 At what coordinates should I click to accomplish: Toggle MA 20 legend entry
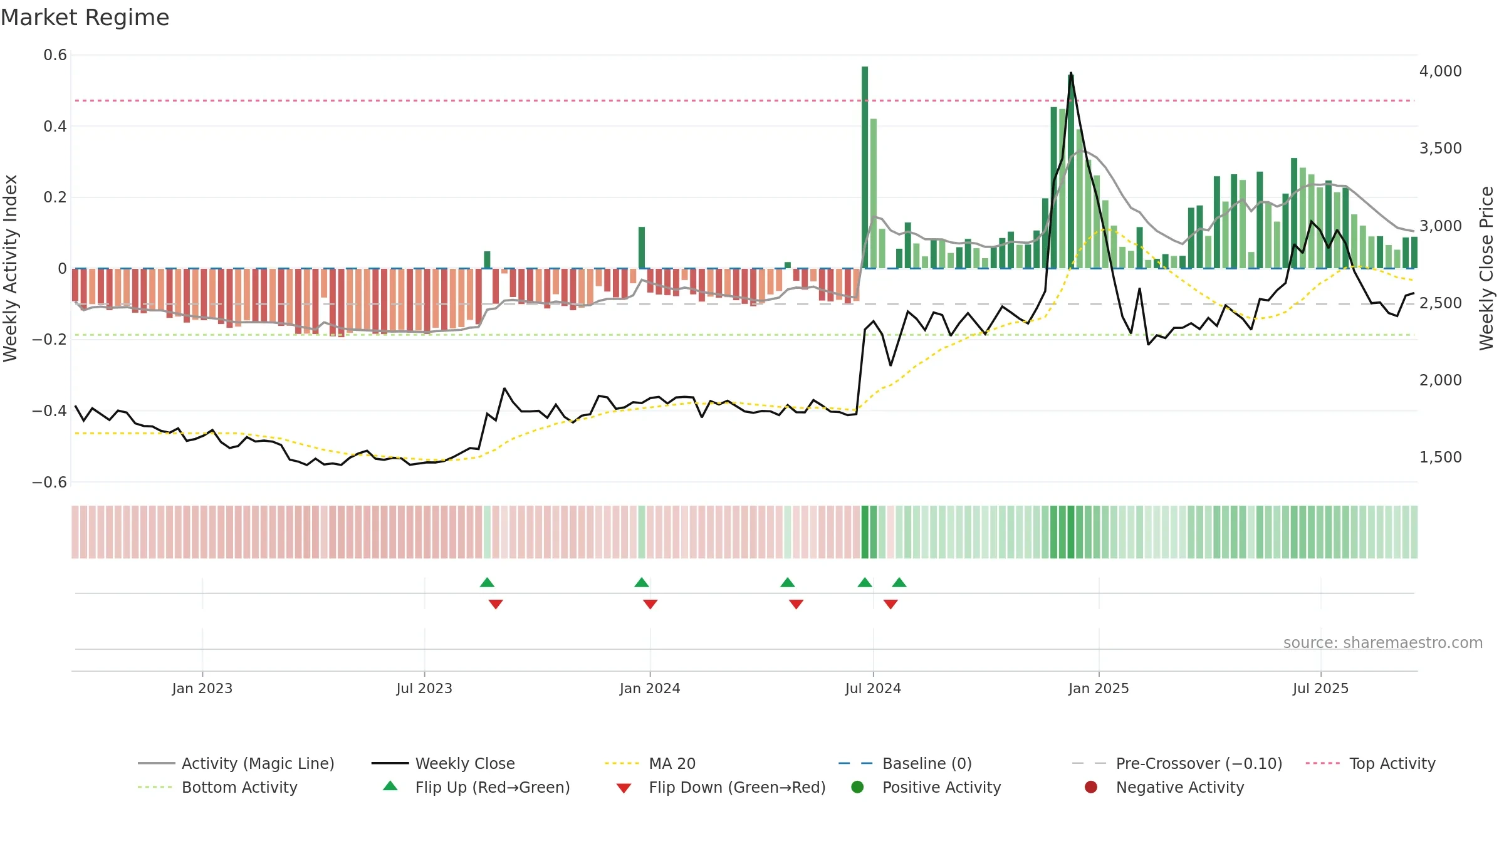click(650, 763)
